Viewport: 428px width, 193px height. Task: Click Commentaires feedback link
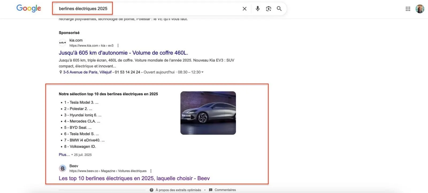tap(225, 190)
